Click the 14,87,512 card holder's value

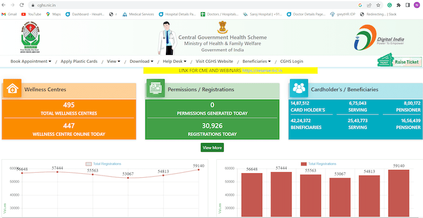pyautogui.click(x=300, y=103)
